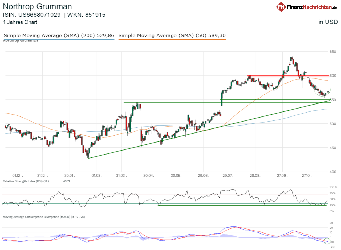Click the 75% RSI overbought line
This screenshot has width=341, height=250.
(160, 194)
